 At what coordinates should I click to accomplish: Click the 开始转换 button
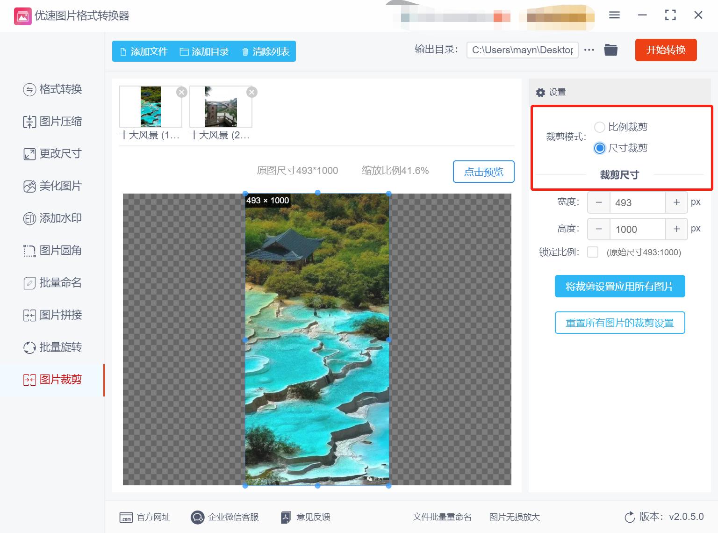point(666,50)
